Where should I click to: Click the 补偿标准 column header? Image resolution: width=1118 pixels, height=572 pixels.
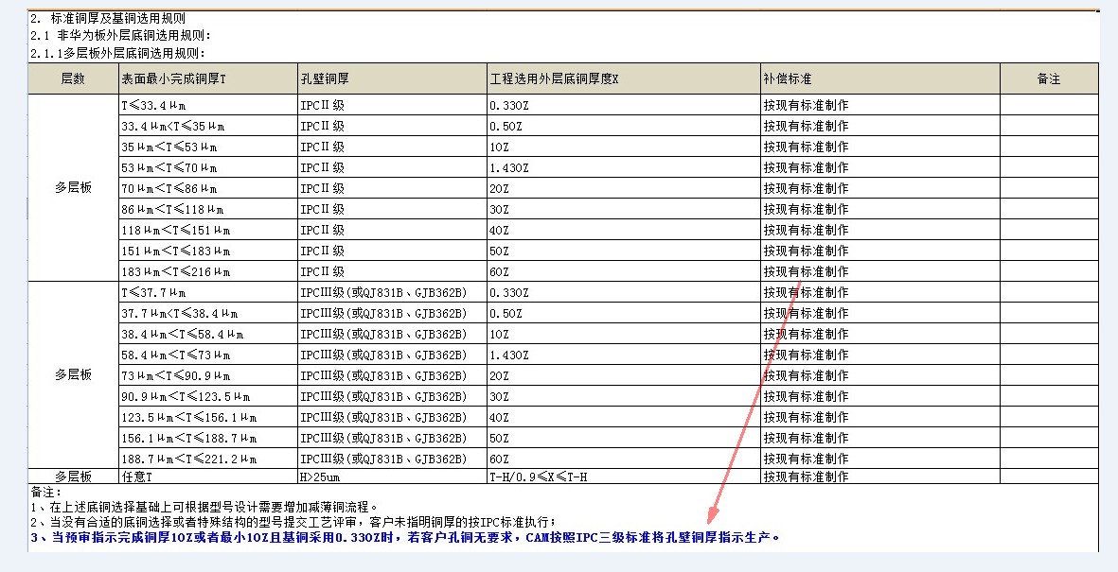point(880,79)
